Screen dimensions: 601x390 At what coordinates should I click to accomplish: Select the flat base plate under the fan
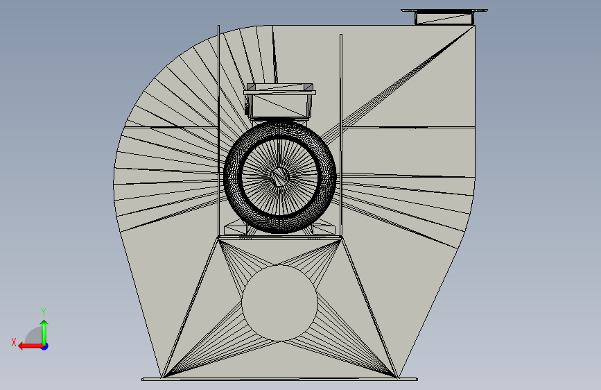click(280, 380)
